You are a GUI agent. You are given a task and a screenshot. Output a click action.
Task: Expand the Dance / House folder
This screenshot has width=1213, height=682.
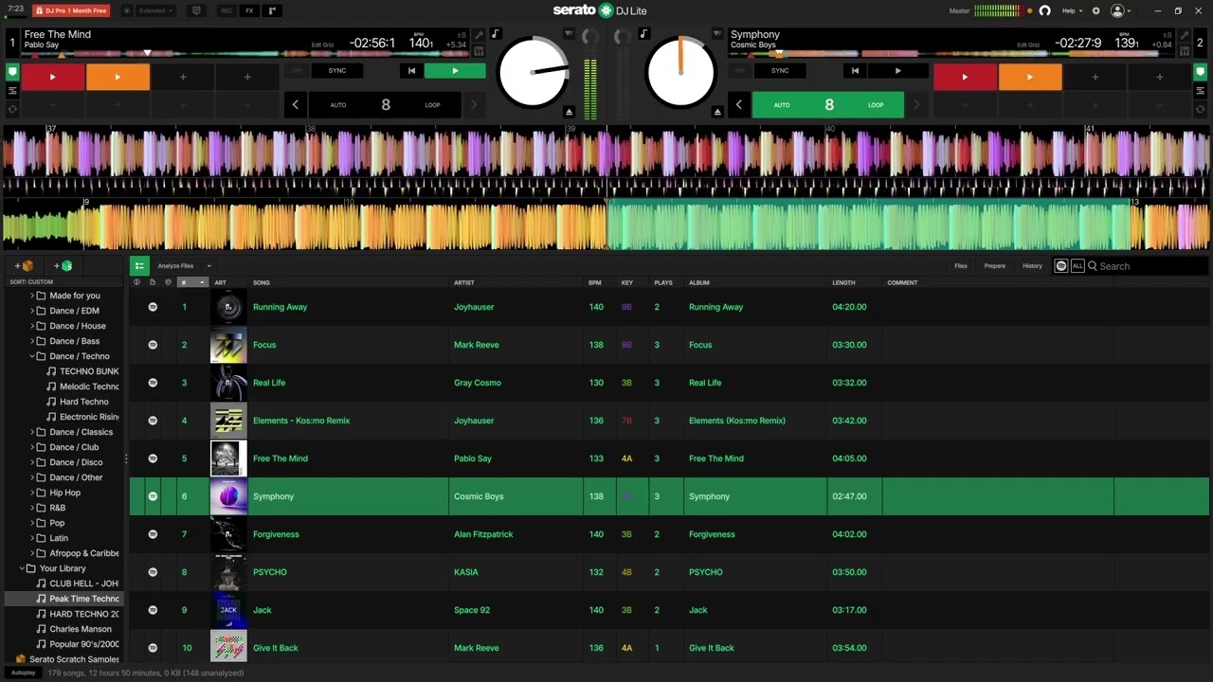coord(32,326)
